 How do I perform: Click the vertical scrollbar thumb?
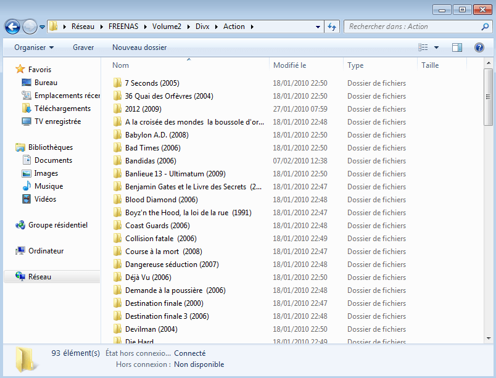(x=488, y=97)
